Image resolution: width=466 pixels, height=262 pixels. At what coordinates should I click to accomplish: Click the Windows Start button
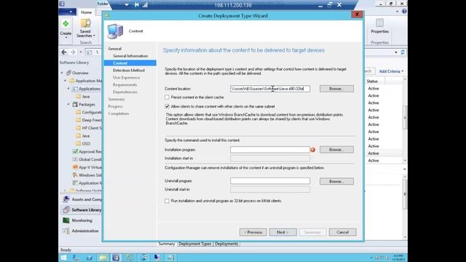click(x=63, y=258)
